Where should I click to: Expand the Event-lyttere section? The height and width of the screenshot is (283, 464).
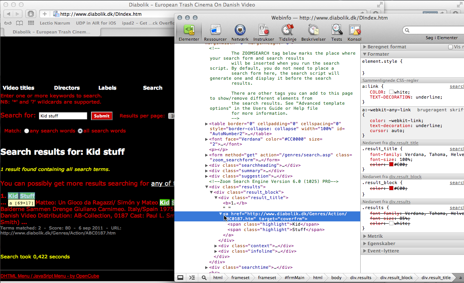(365, 251)
